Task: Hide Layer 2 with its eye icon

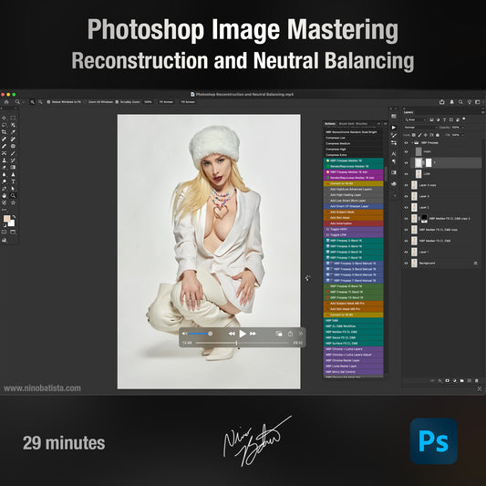Action: point(406,207)
